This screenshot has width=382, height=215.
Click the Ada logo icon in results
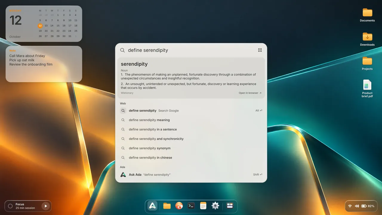click(x=123, y=175)
